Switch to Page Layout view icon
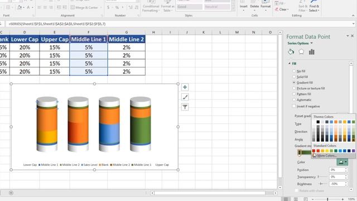The image size is (357, 201). click(296, 199)
